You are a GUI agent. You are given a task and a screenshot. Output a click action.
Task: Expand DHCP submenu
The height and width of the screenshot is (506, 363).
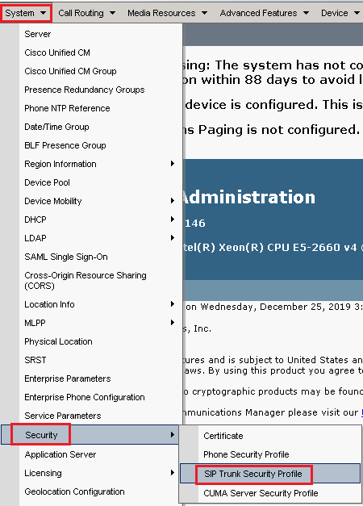pyautogui.click(x=99, y=220)
